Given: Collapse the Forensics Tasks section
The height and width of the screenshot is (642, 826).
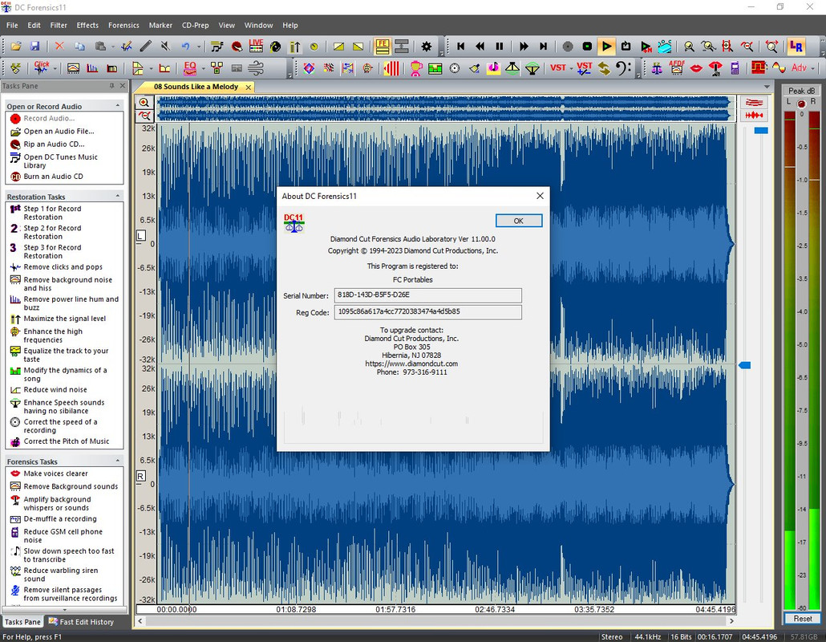Looking at the screenshot, I should coord(117,461).
